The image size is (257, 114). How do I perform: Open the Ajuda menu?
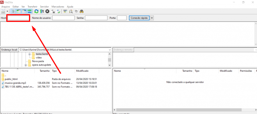(x=70, y=7)
